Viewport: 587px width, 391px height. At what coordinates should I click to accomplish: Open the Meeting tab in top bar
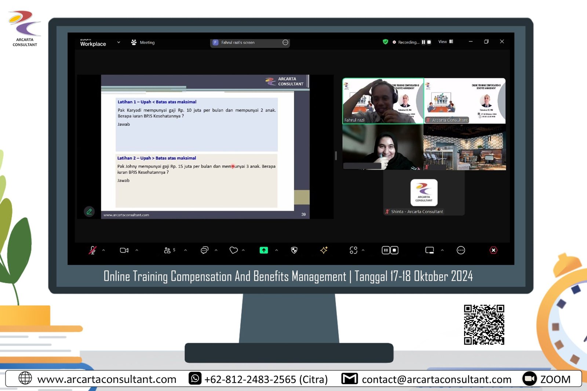coord(143,43)
